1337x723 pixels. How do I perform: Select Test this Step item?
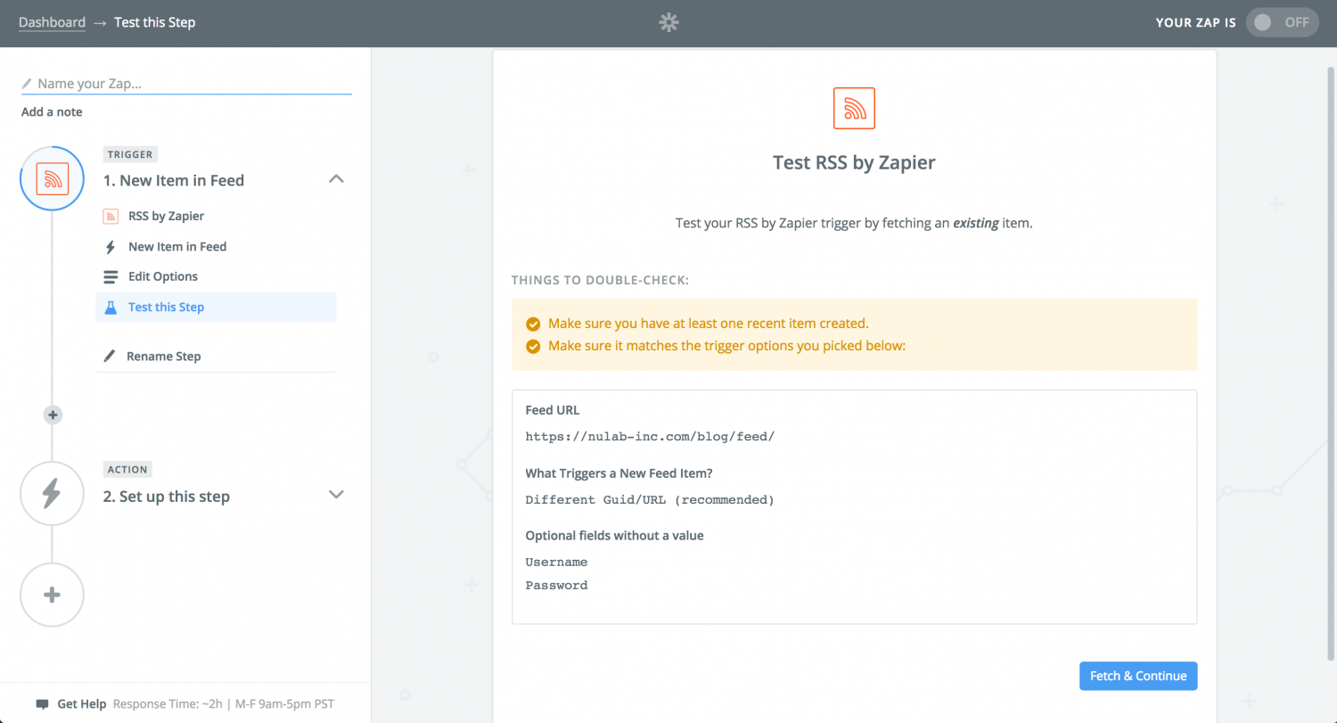216,307
